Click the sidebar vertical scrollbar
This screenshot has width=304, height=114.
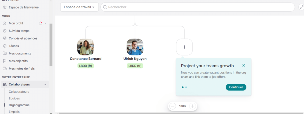pyautogui.click(x=51, y=45)
